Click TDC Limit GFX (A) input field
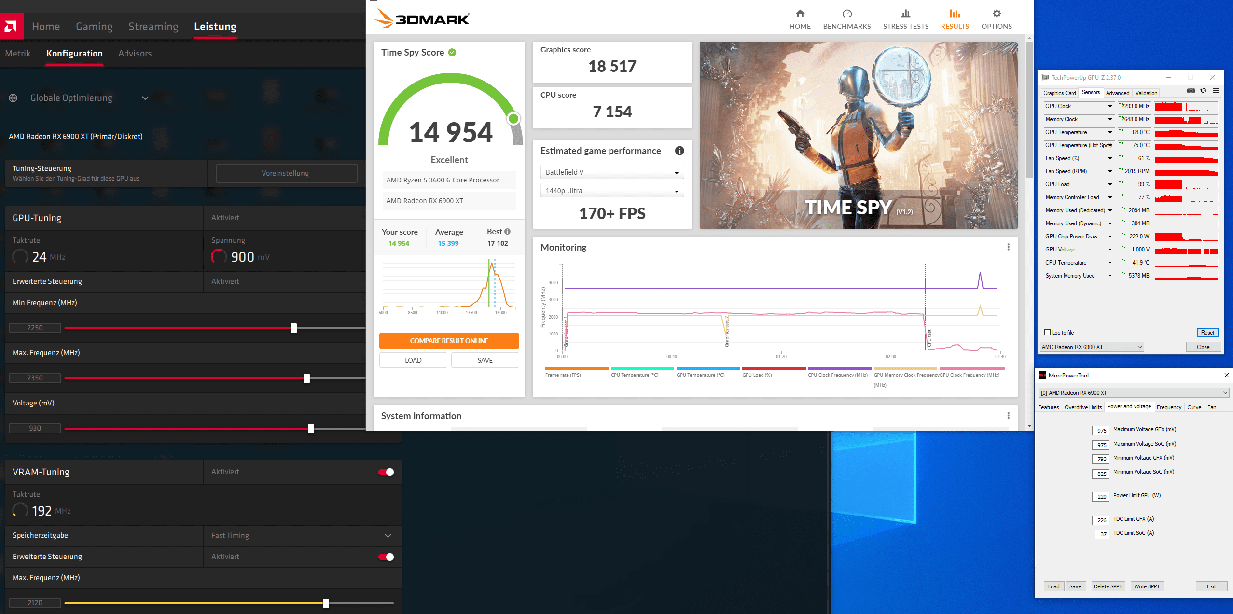Viewport: 1233px width, 614px height. point(1101,520)
